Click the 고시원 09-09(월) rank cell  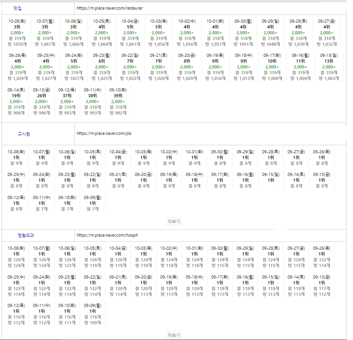click(x=92, y=203)
